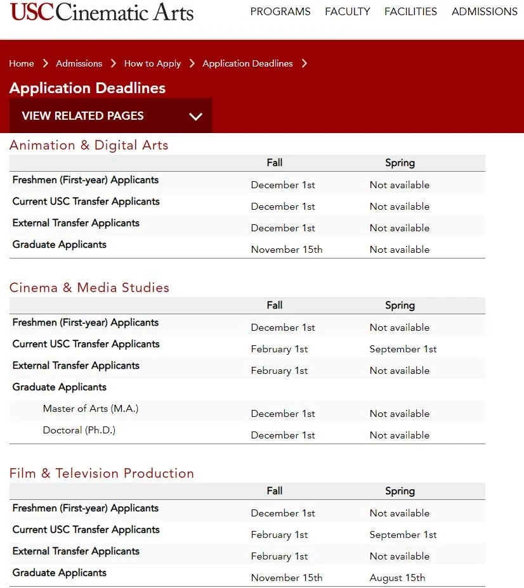Click Current USC Transfer Applicants in Film & Television
Screen dimensions: 524x588
pyautogui.click(x=86, y=530)
